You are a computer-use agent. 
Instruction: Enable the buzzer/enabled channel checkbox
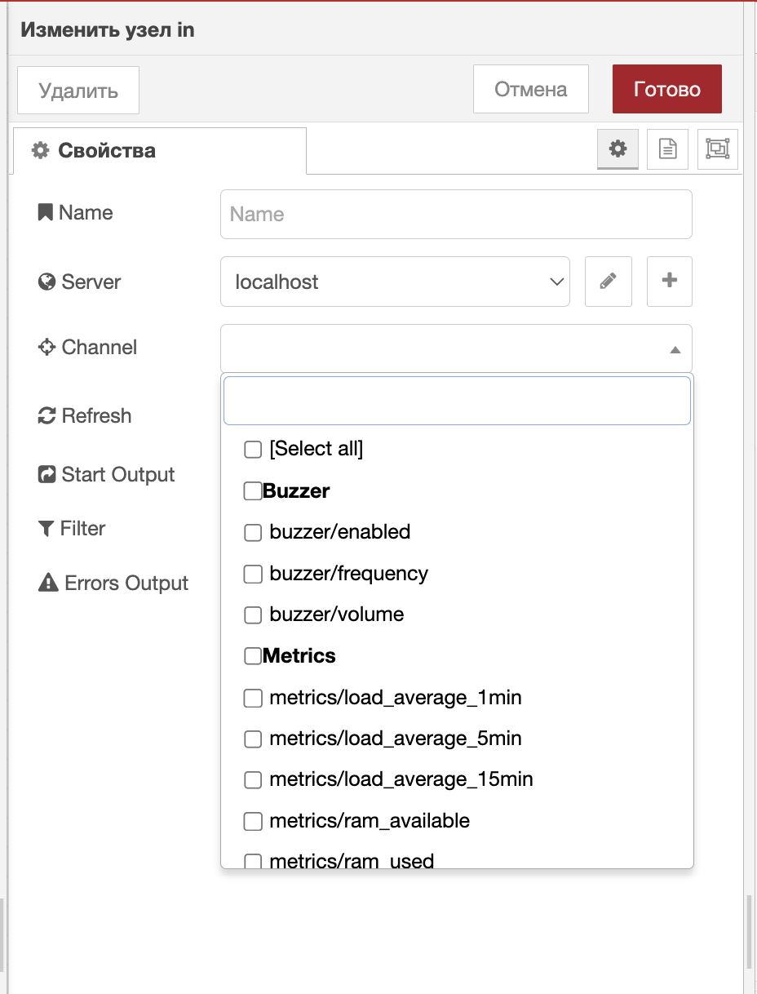(x=253, y=533)
